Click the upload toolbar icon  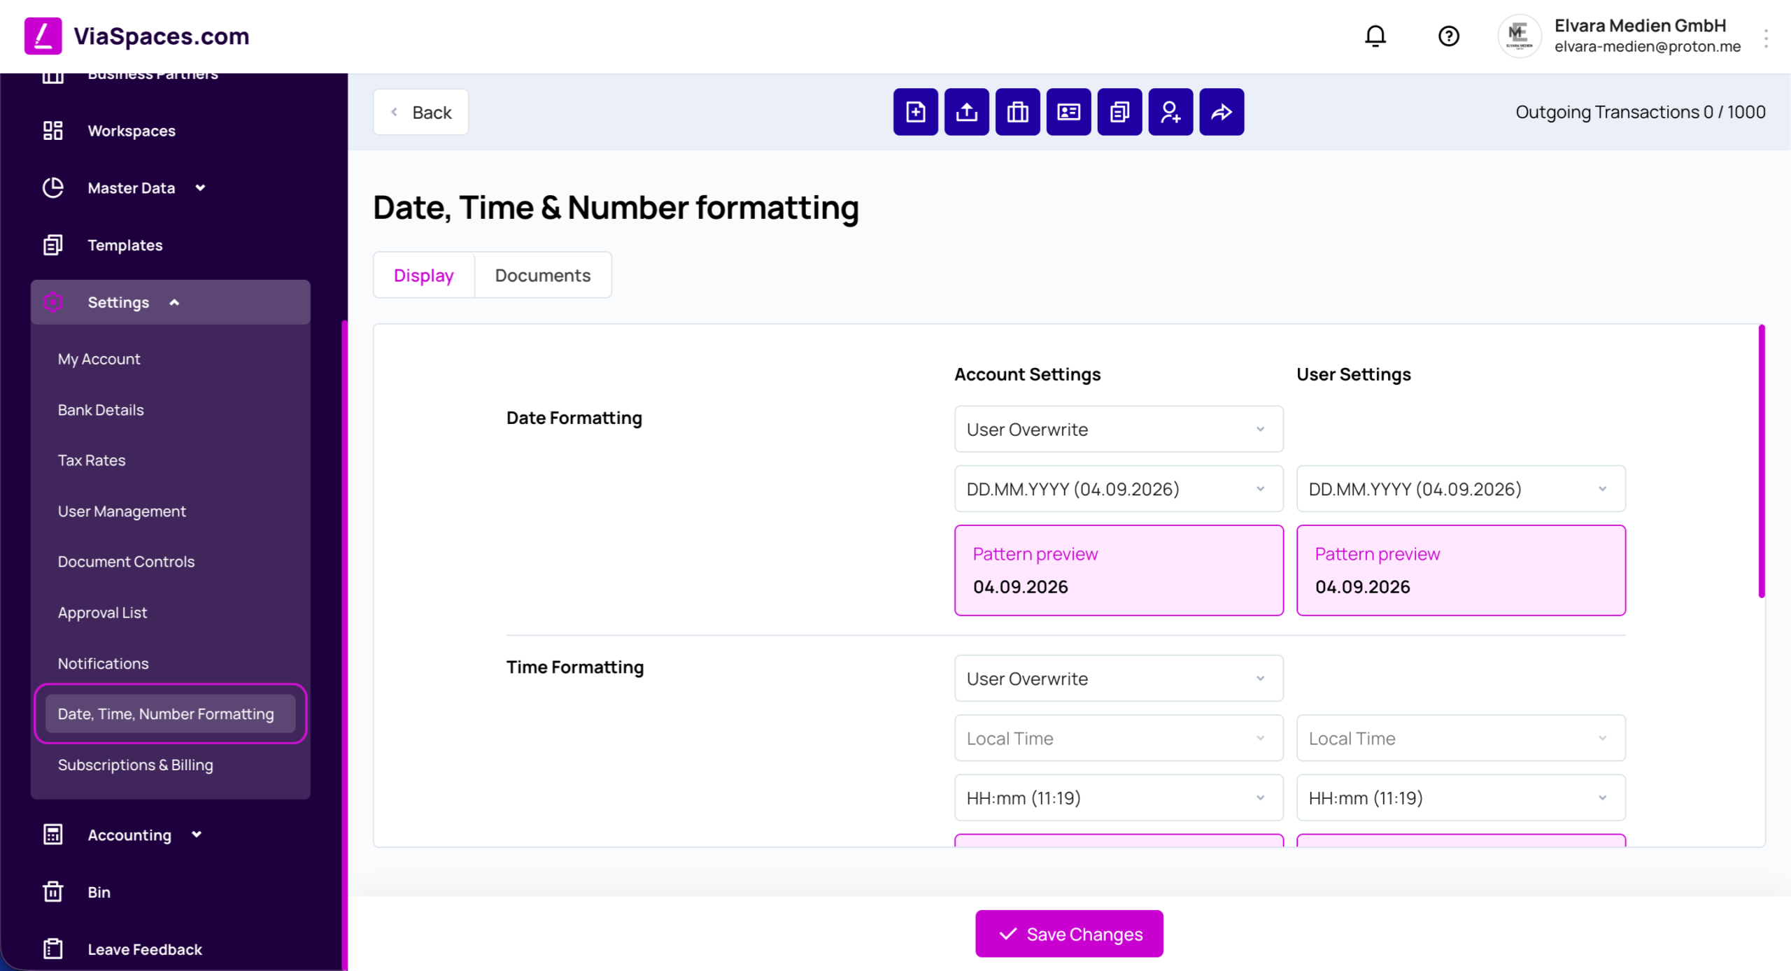click(966, 112)
